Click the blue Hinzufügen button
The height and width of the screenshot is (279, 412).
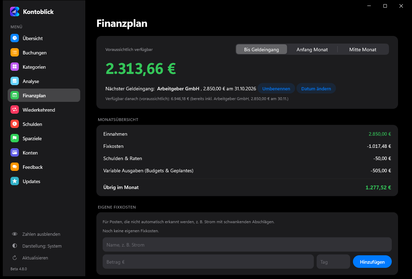tap(372, 262)
